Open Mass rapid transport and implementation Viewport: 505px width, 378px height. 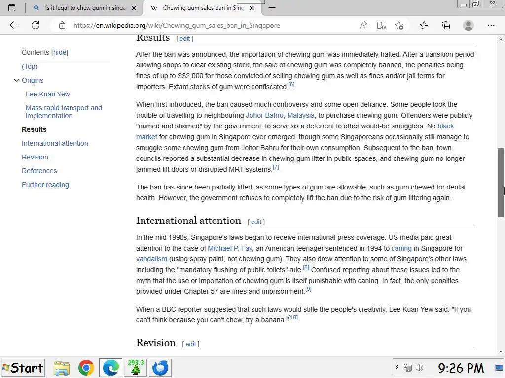64,112
